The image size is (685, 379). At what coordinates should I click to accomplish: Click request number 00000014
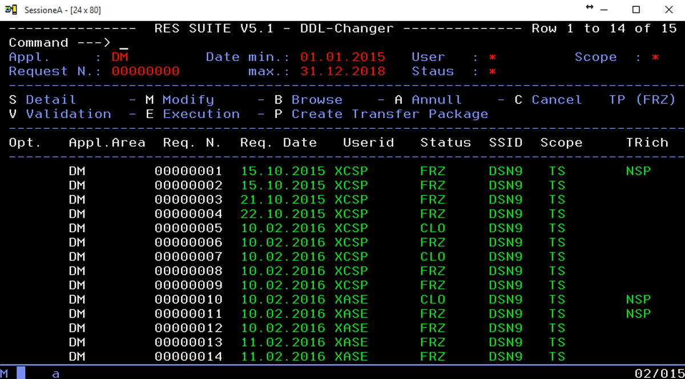(188, 356)
